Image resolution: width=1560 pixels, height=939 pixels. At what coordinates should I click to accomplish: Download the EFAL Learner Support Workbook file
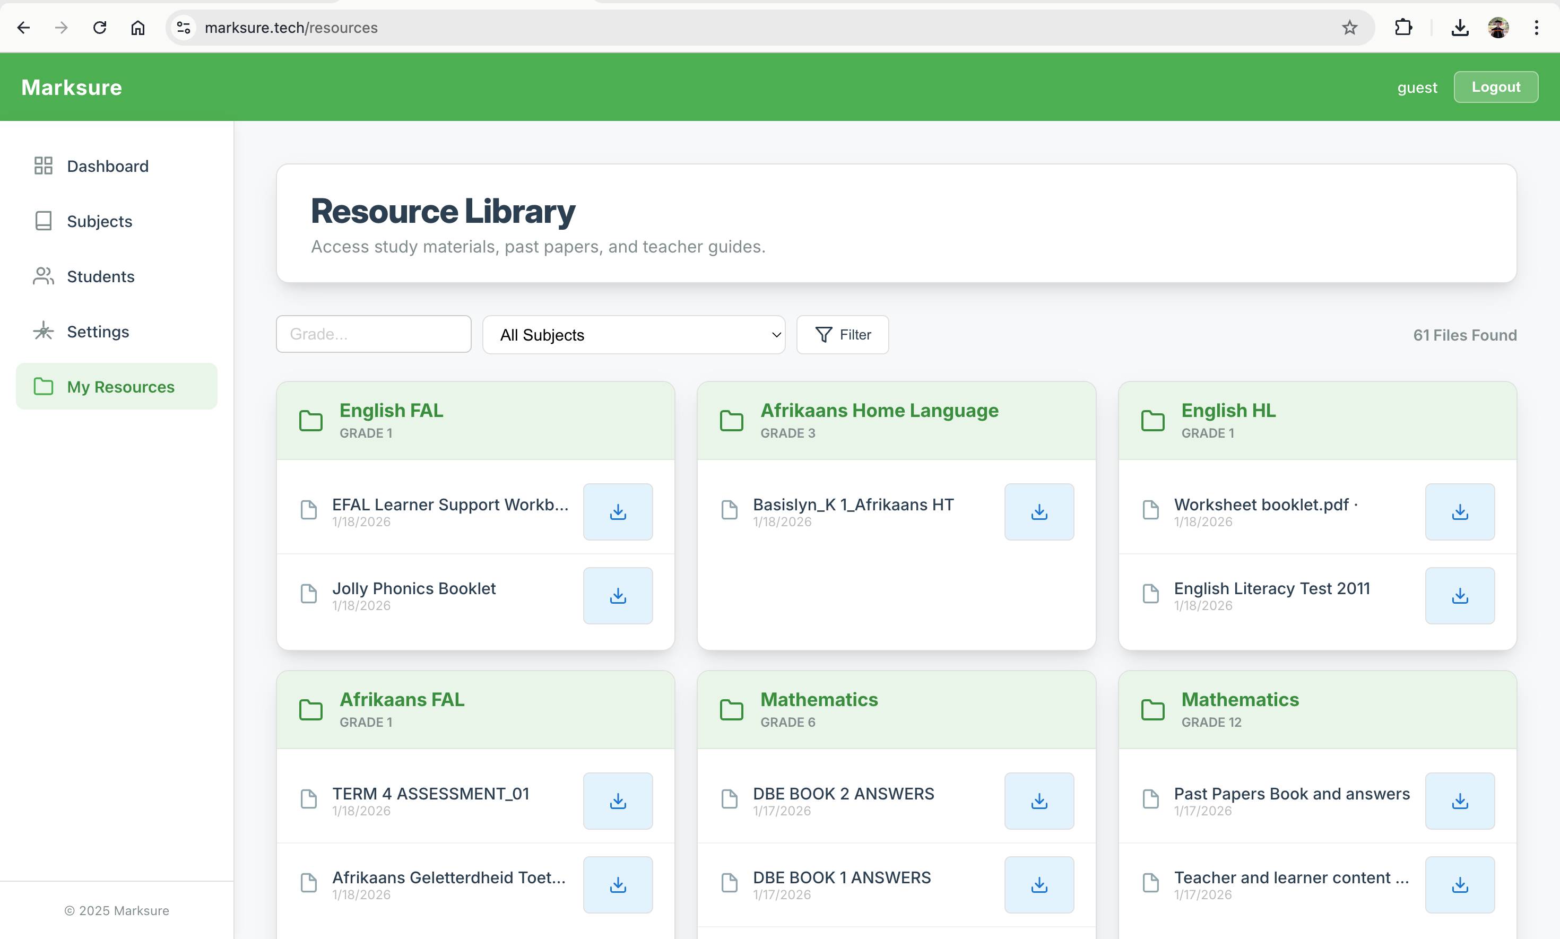click(x=617, y=512)
